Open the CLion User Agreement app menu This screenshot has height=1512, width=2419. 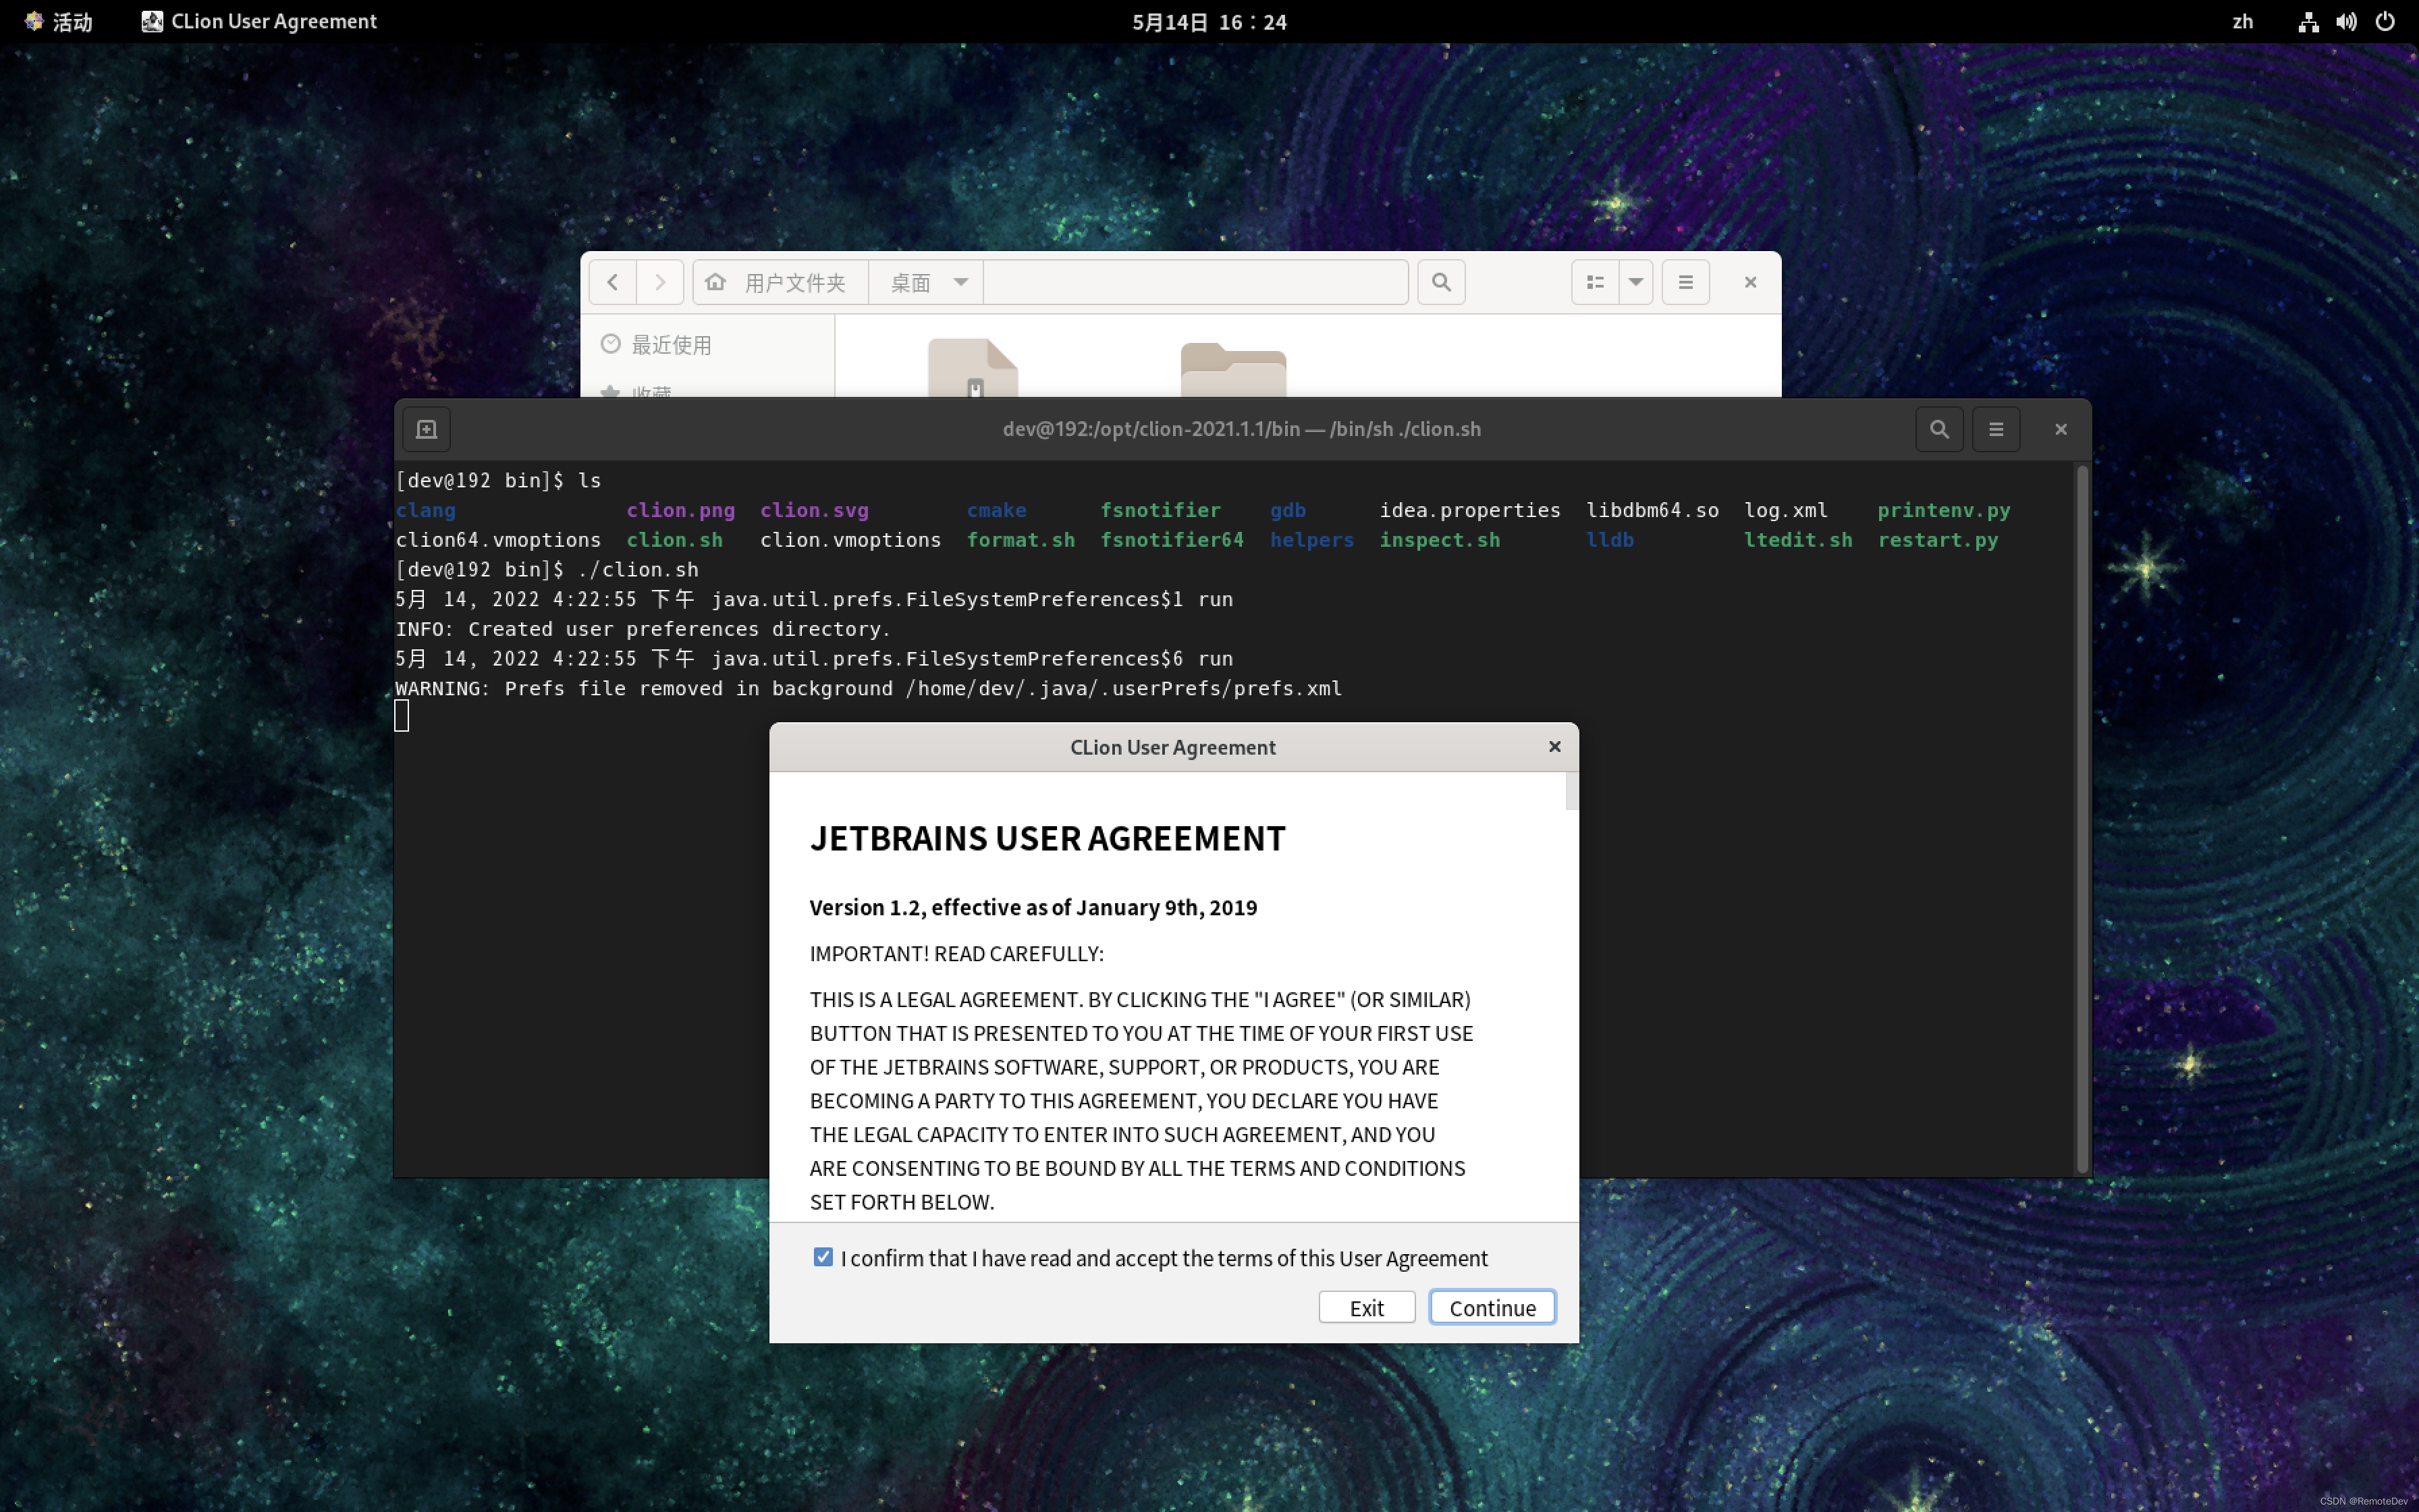click(260, 21)
